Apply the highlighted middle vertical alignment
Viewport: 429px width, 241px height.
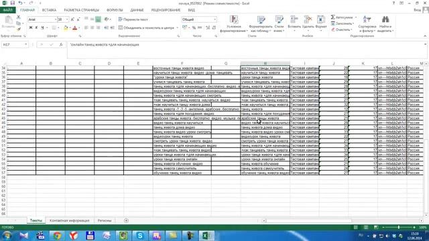98,19
